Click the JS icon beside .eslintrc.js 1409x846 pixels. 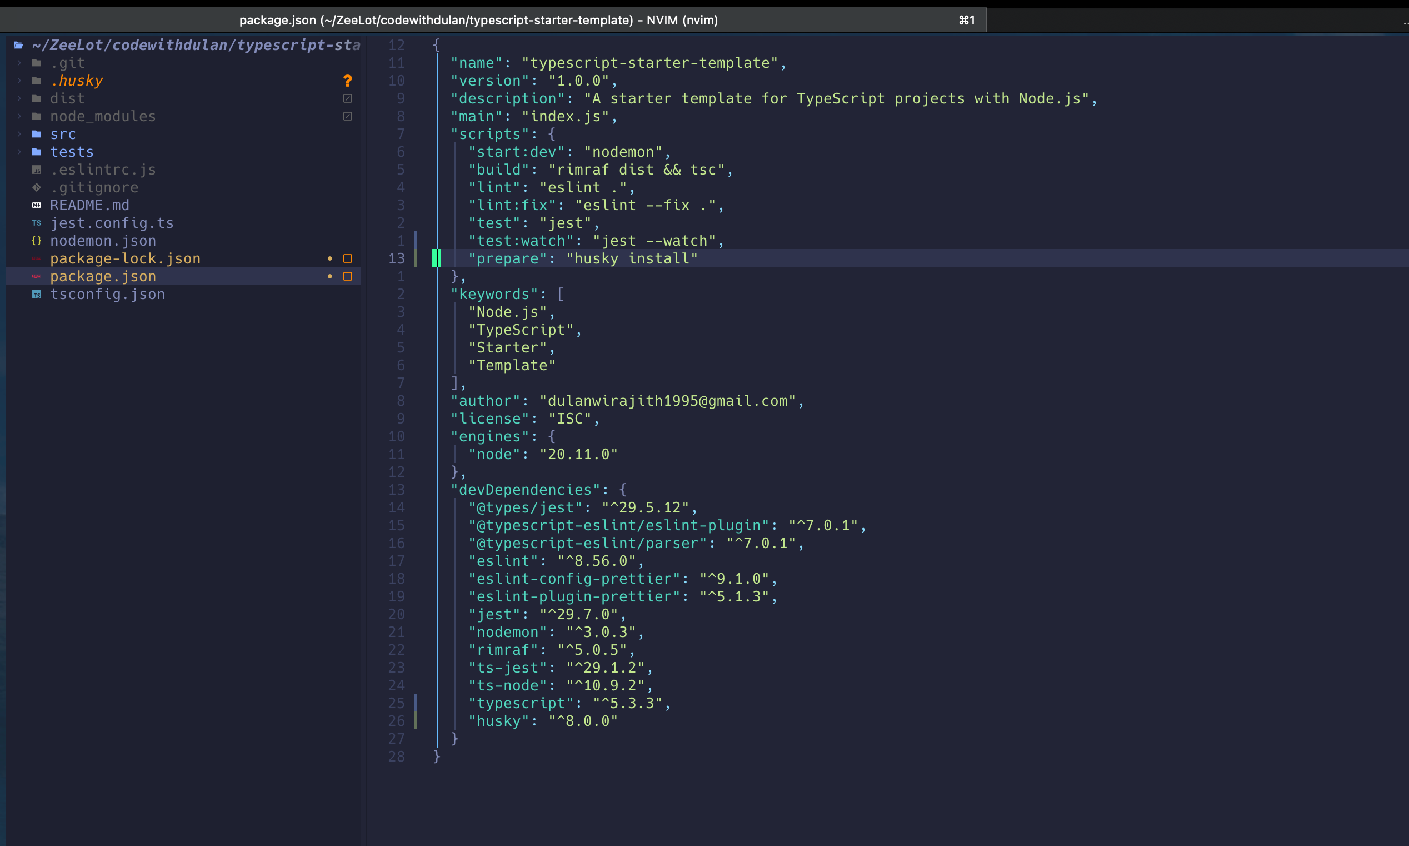(x=37, y=170)
